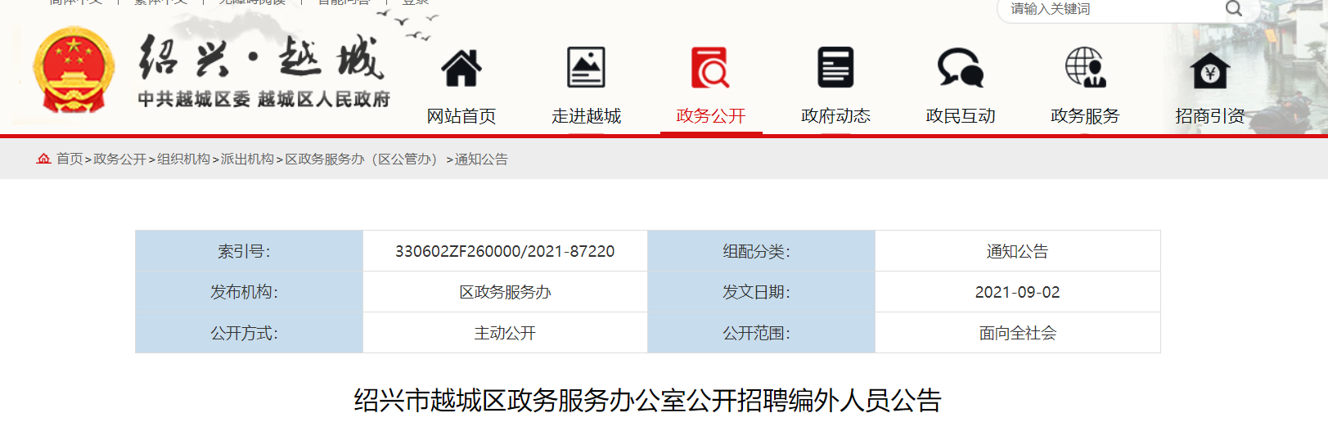Click the small home icon in breadcrumb

tap(43, 159)
